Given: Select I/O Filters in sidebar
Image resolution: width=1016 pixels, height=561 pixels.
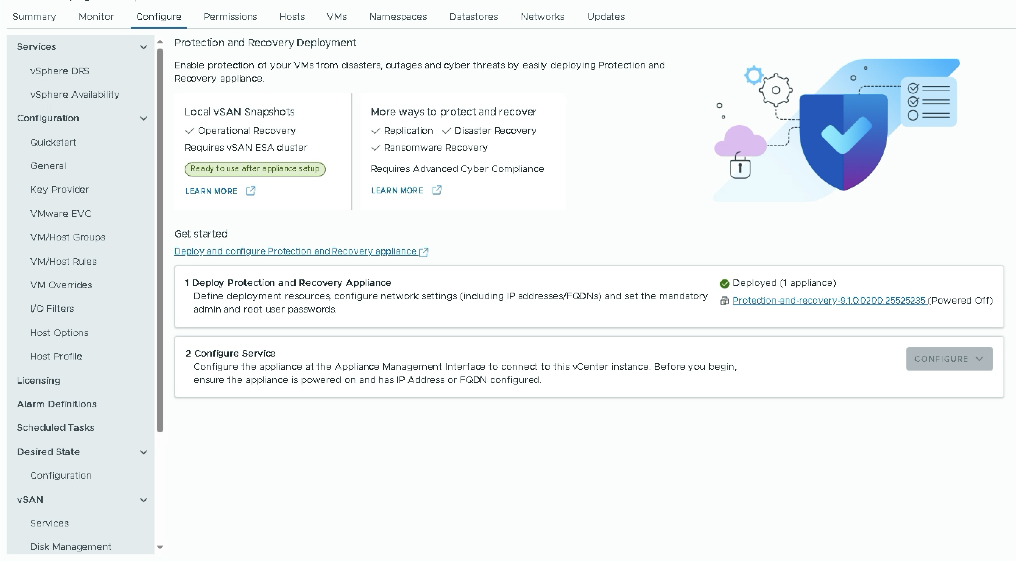Looking at the screenshot, I should [x=52, y=309].
